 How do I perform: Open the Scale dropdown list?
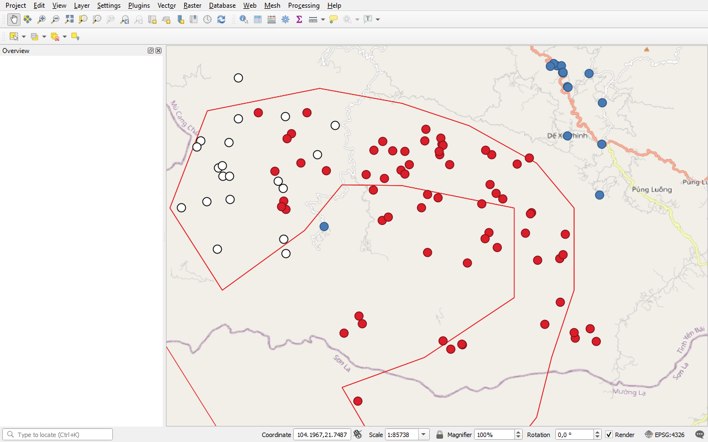(424, 435)
